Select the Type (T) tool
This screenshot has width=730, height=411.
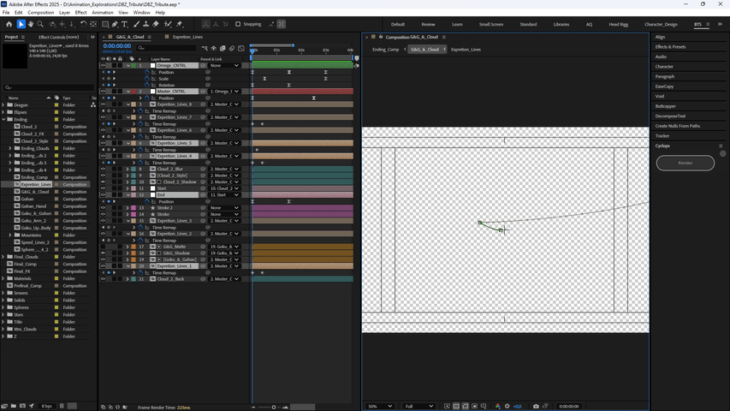click(x=124, y=24)
